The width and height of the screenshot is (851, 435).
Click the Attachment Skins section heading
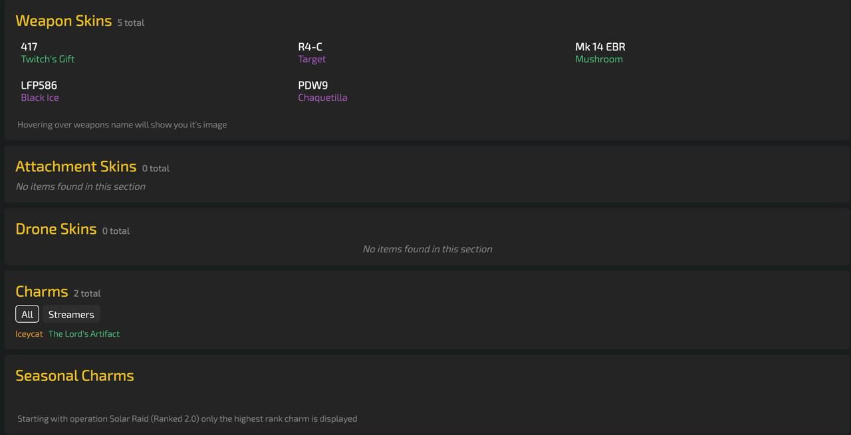(x=76, y=166)
